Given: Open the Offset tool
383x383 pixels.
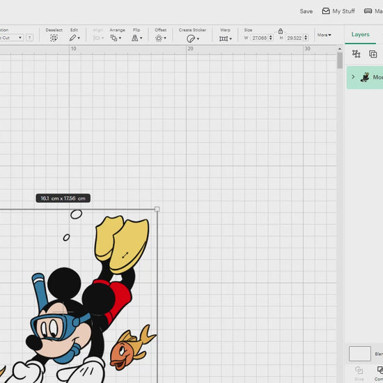Looking at the screenshot, I should click(160, 38).
